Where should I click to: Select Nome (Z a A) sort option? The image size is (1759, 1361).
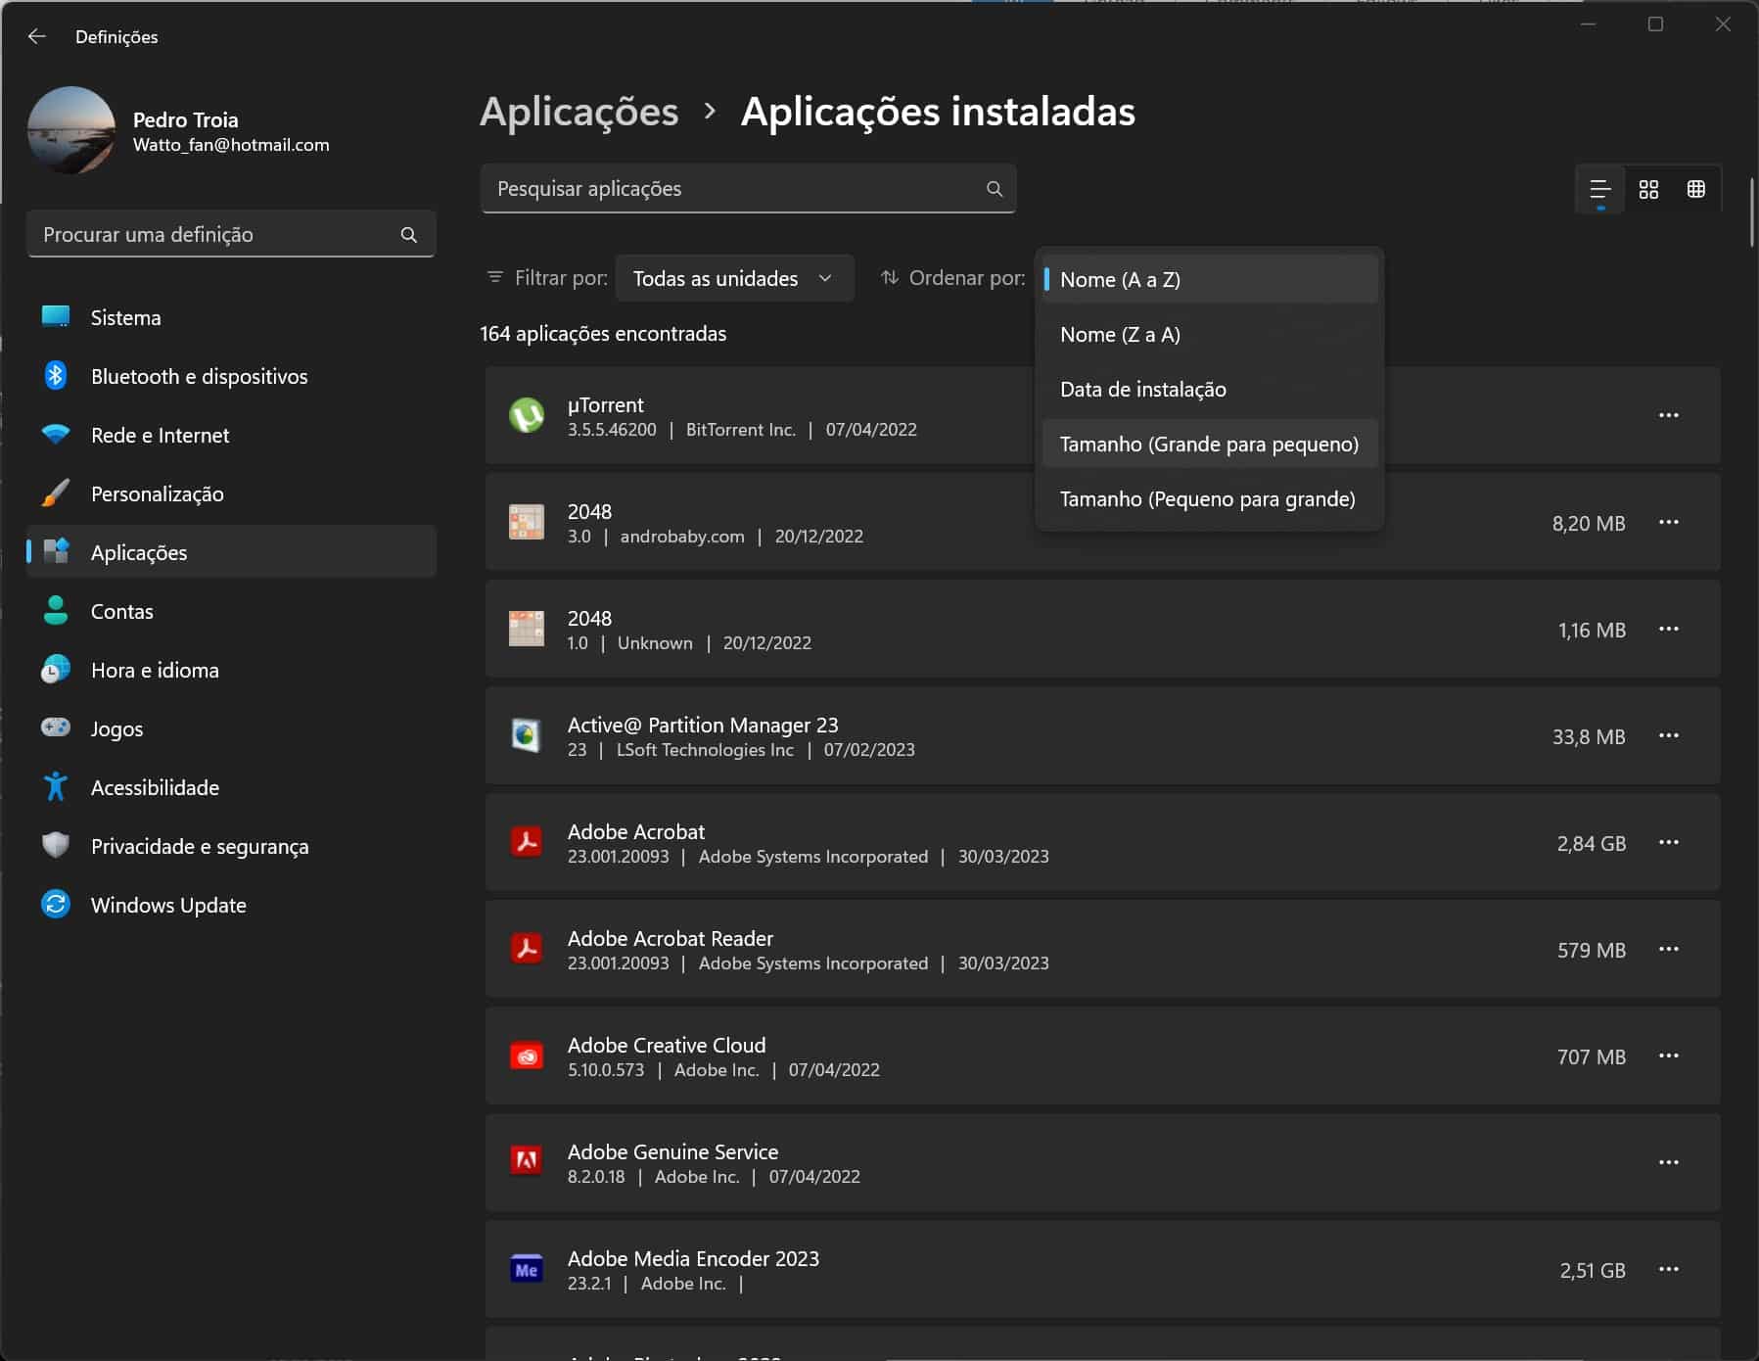tap(1120, 335)
